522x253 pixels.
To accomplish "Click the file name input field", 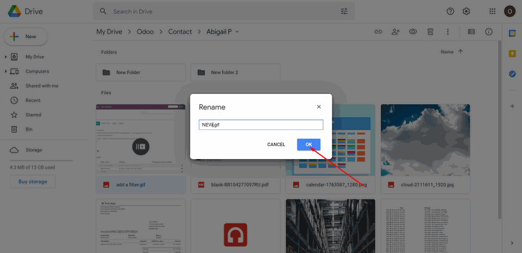I will tap(261, 125).
